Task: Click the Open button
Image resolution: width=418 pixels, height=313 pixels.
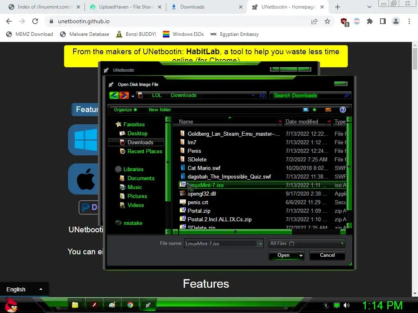Action: (x=283, y=255)
